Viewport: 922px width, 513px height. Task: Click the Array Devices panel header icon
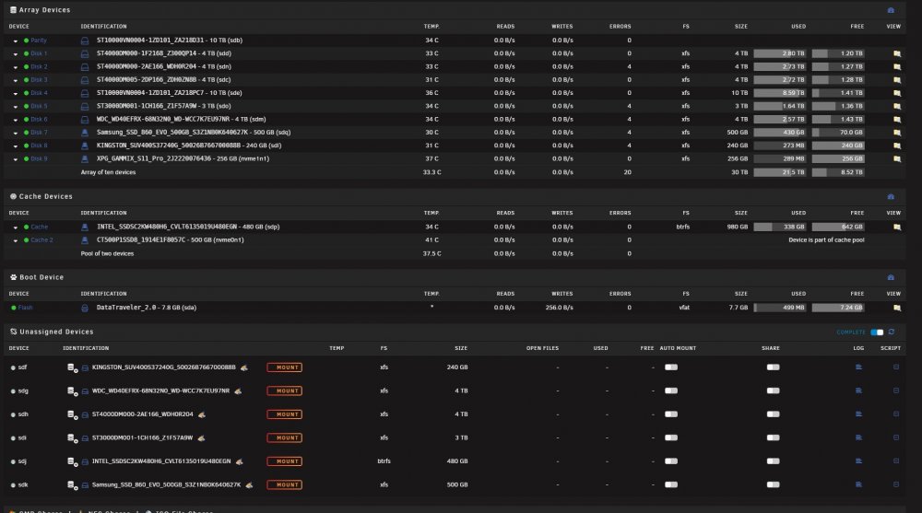(x=891, y=10)
